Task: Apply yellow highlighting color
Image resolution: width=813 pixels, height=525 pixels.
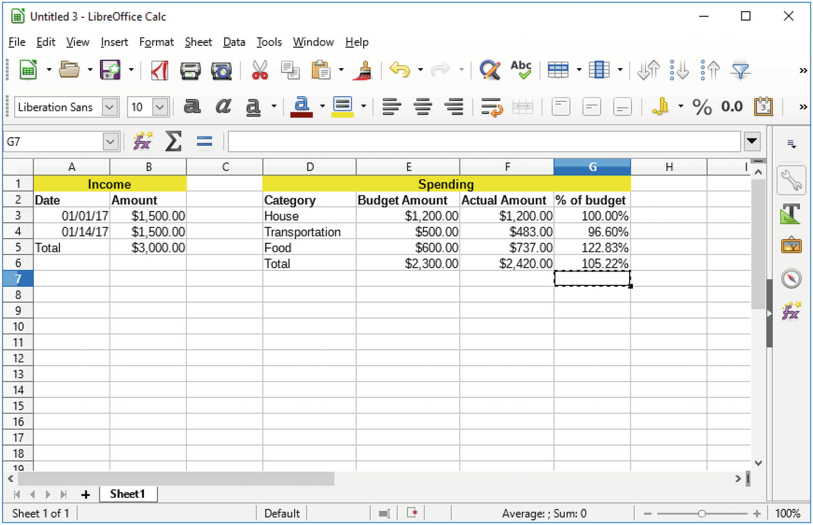Action: pos(343,107)
